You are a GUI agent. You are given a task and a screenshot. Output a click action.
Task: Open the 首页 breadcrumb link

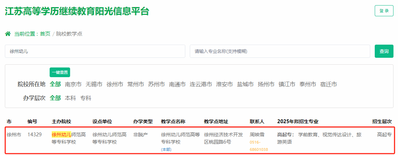[45, 34]
